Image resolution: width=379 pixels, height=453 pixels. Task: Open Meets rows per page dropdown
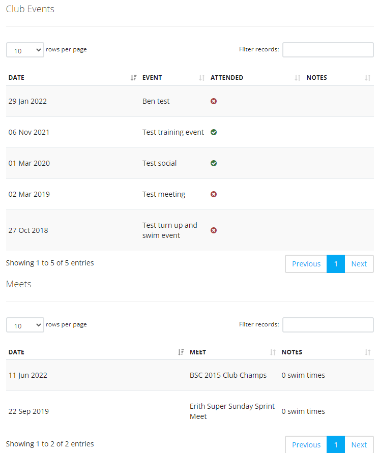(x=25, y=325)
